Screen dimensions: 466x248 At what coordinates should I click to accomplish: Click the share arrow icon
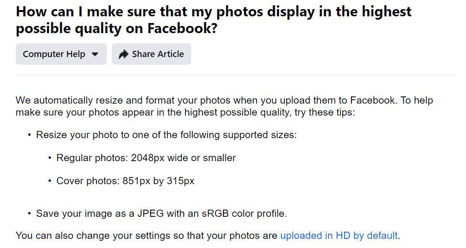pos(123,54)
